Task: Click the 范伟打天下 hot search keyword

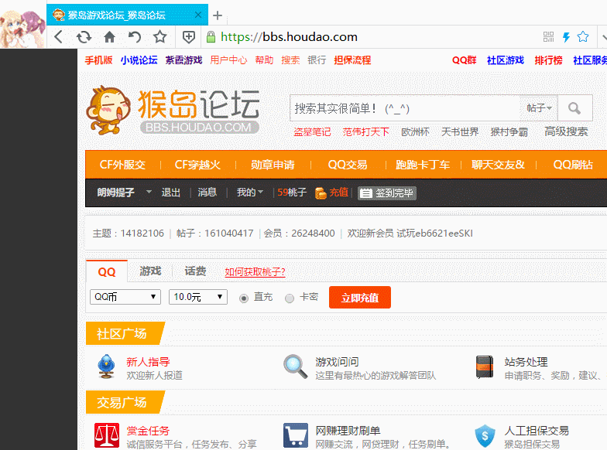Action: [365, 131]
